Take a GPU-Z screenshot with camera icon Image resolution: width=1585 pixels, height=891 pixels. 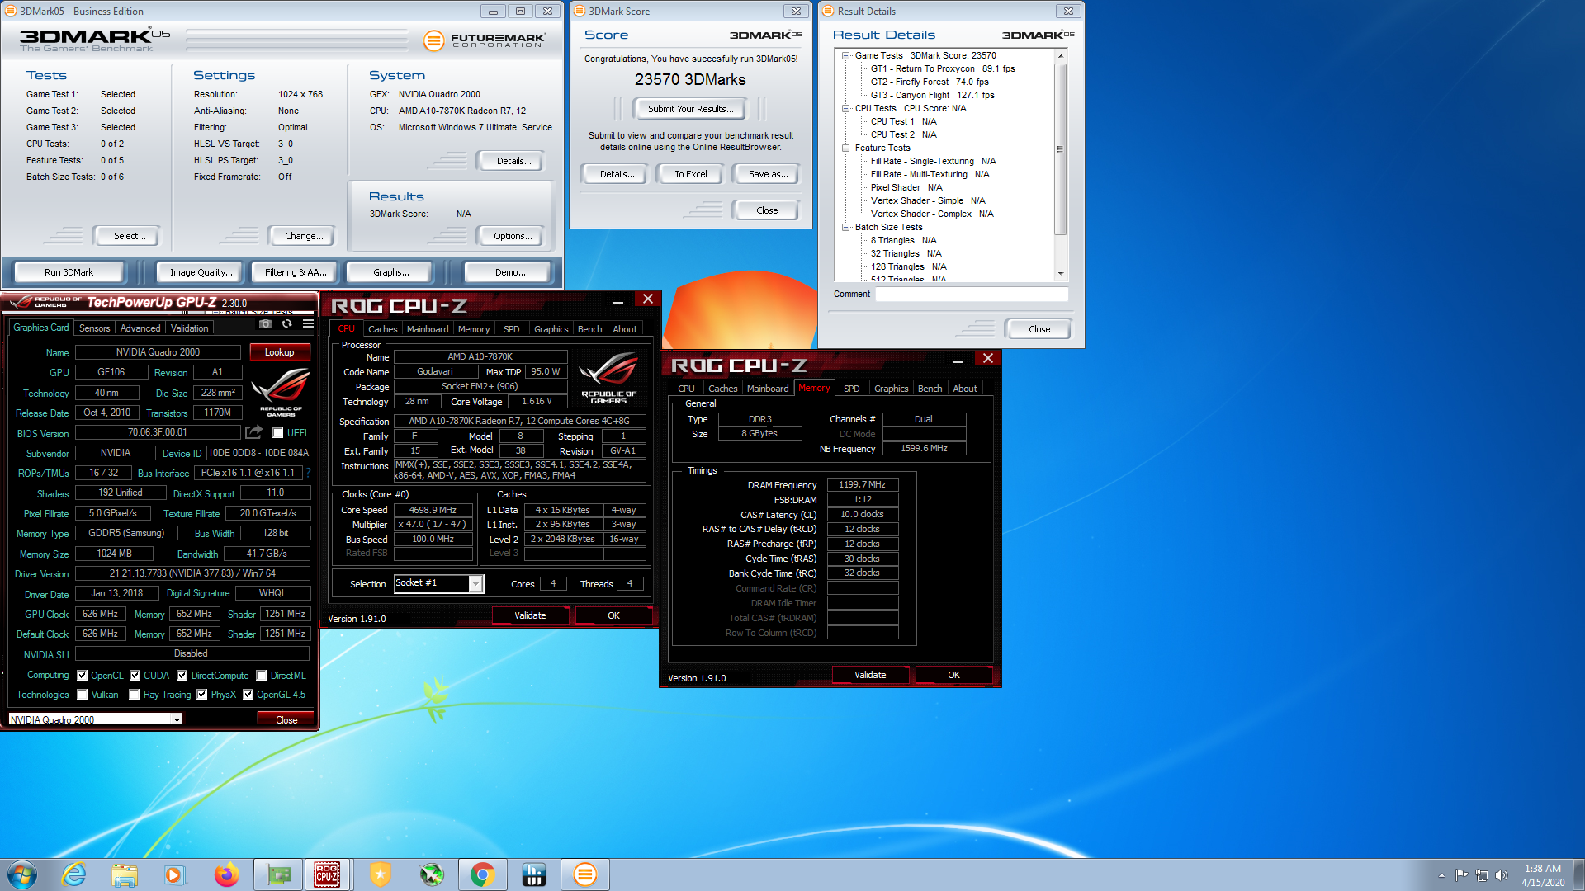[x=266, y=324]
